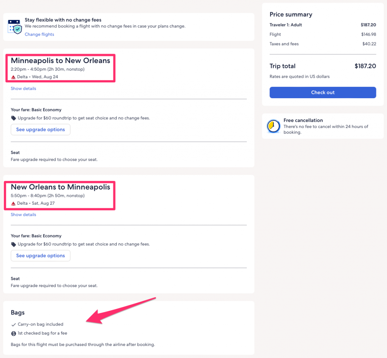Image resolution: width=387 pixels, height=358 pixels.
Task: Click the Traveler 1: Adult price row
Action: (x=323, y=25)
